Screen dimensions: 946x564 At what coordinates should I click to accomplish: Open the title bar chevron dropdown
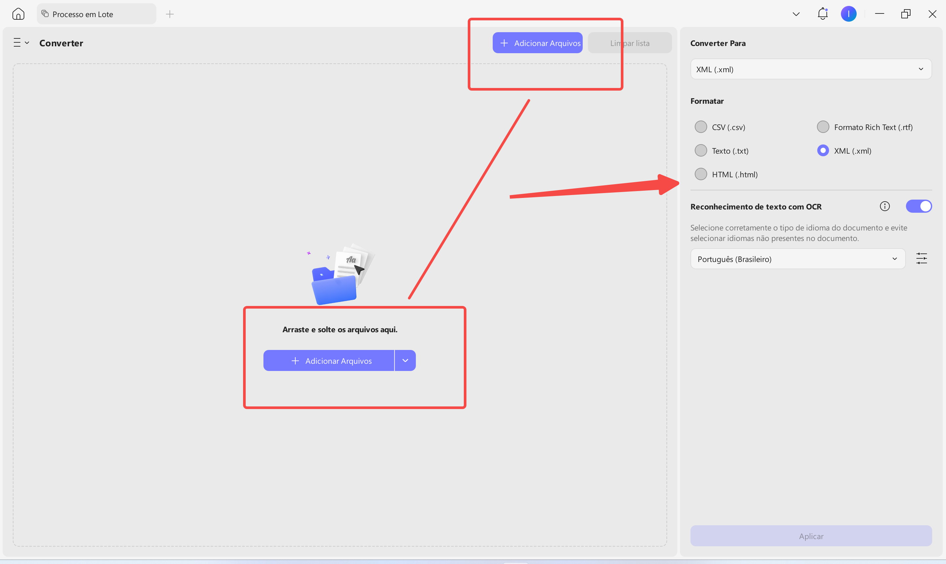tap(796, 14)
